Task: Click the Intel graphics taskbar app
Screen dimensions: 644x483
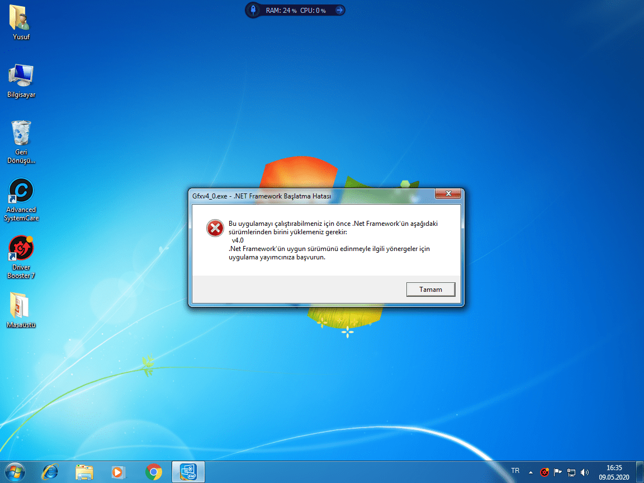Action: (x=188, y=472)
